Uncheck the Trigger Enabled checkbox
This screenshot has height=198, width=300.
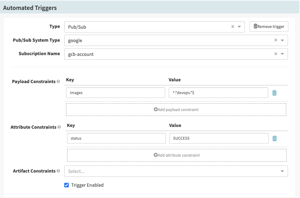point(67,185)
